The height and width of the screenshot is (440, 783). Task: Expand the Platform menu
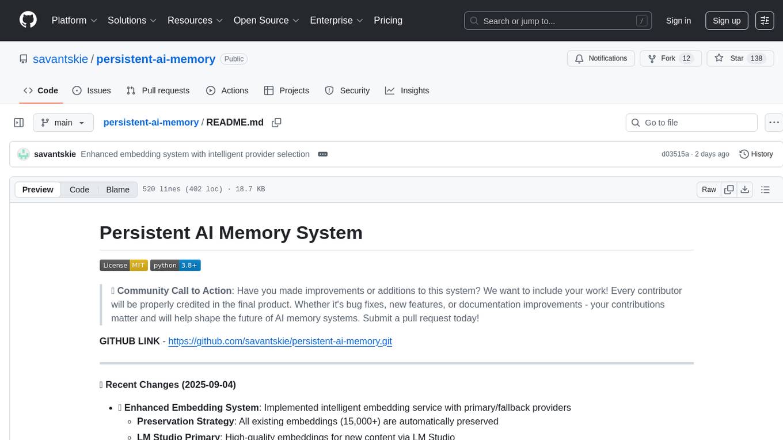point(74,20)
